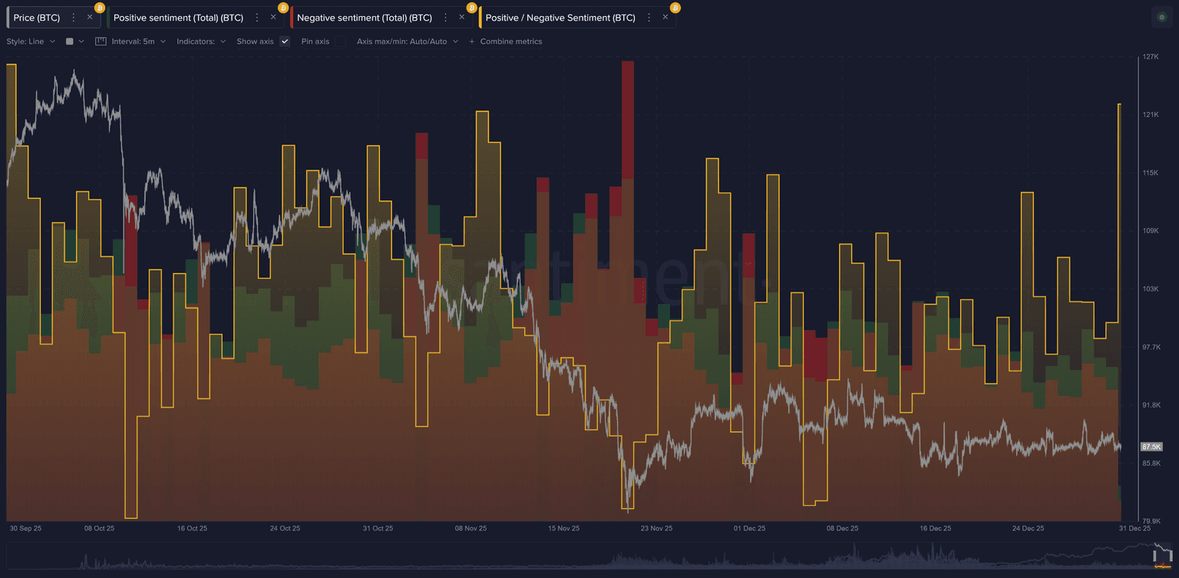Click the Bitcoin badge on Price (BTC)

coord(99,8)
